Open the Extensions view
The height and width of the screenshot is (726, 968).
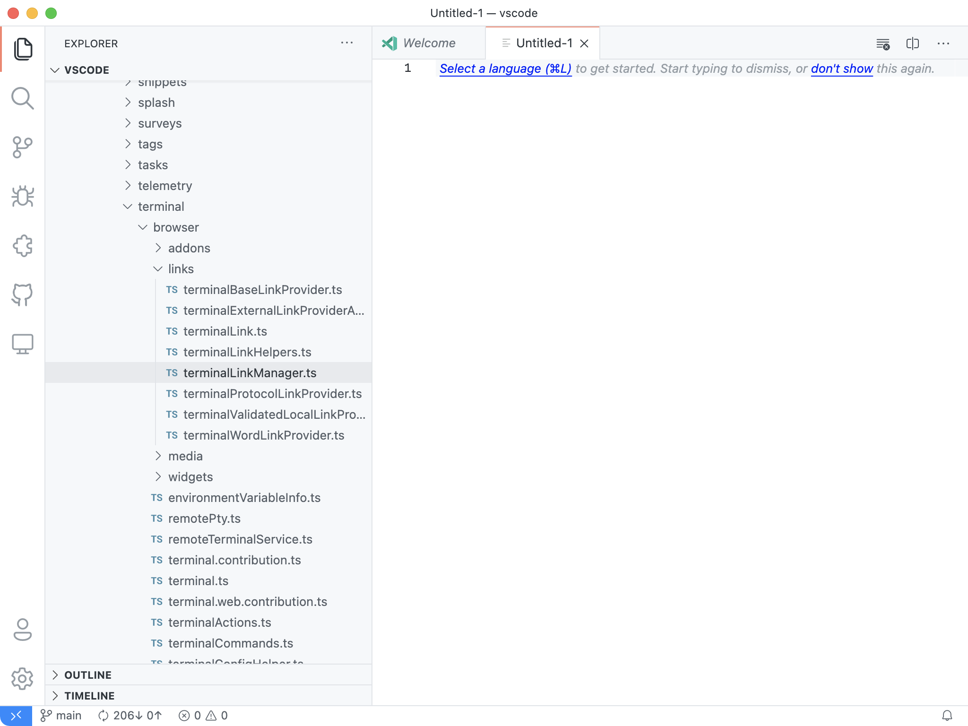(22, 246)
